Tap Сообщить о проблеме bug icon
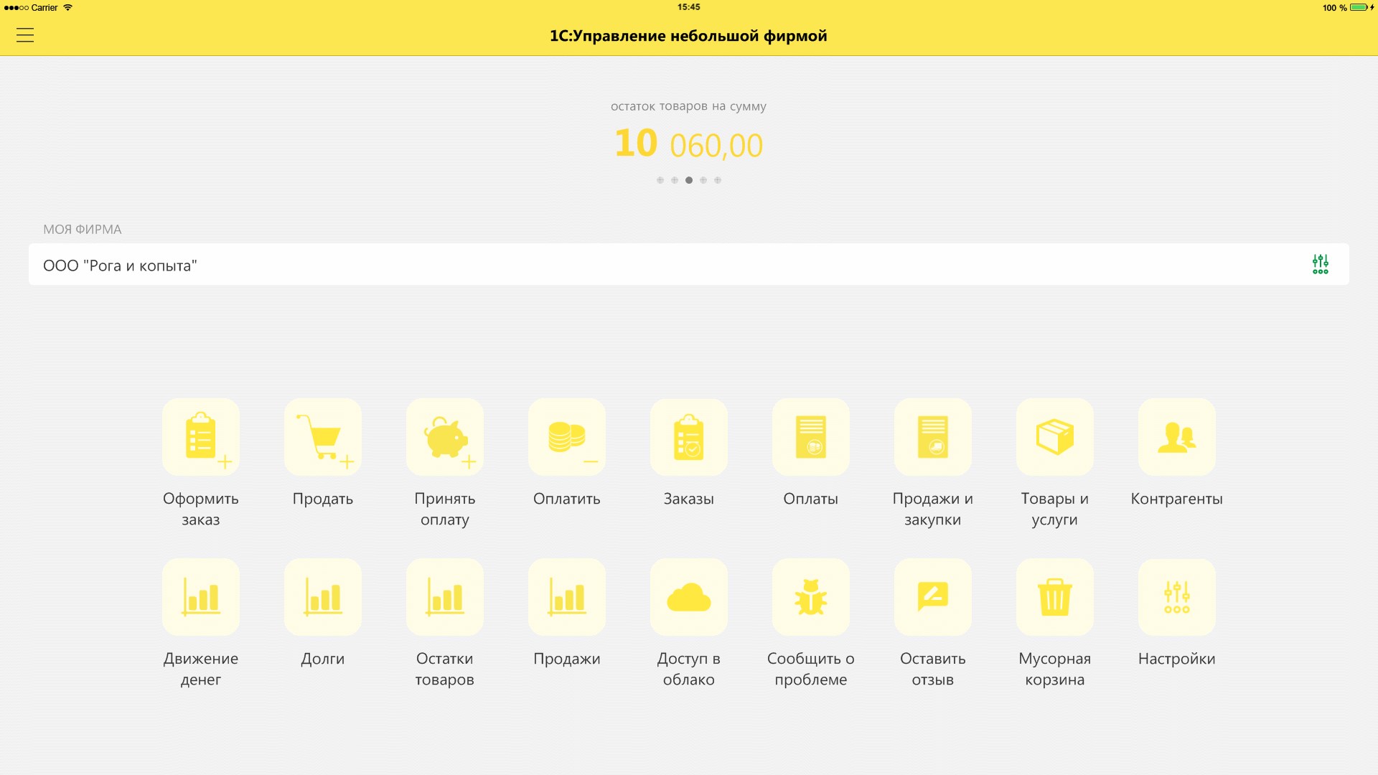This screenshot has height=775, width=1378. (811, 597)
